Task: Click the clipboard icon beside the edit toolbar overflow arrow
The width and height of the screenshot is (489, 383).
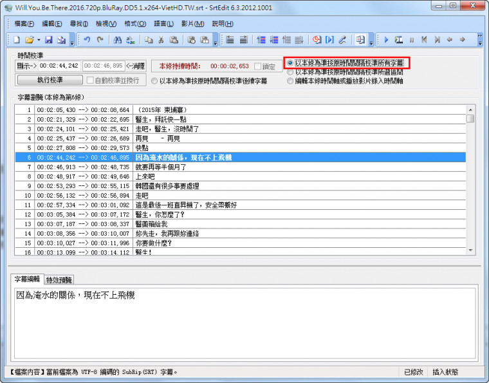Action: [x=205, y=40]
